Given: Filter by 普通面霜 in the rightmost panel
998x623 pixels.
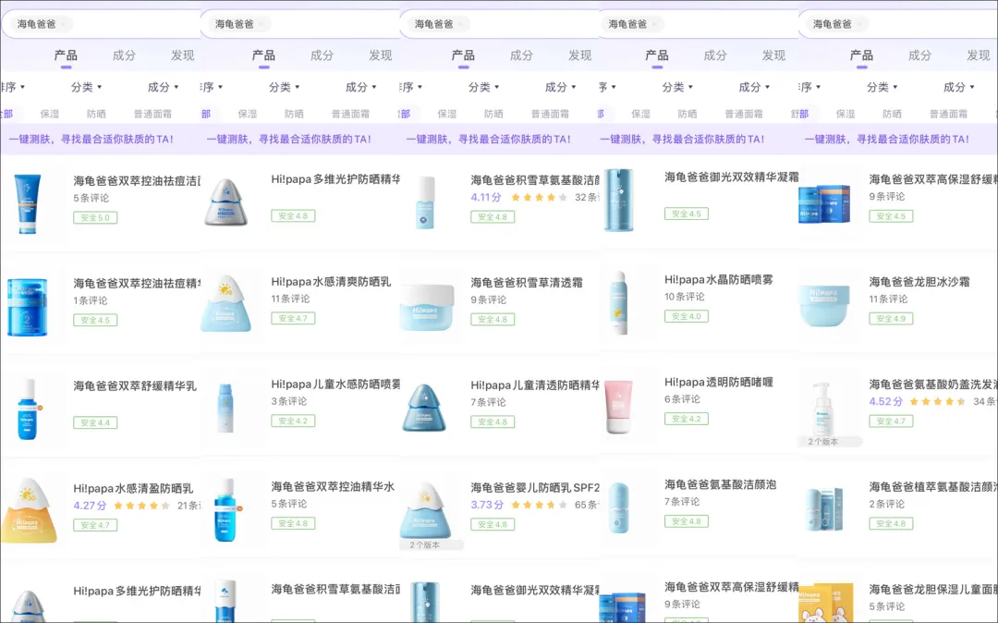Looking at the screenshot, I should click(x=948, y=114).
